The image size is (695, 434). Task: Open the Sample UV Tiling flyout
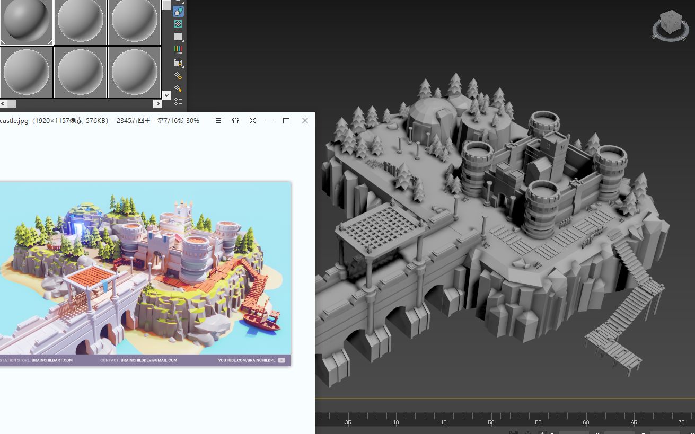point(178,37)
